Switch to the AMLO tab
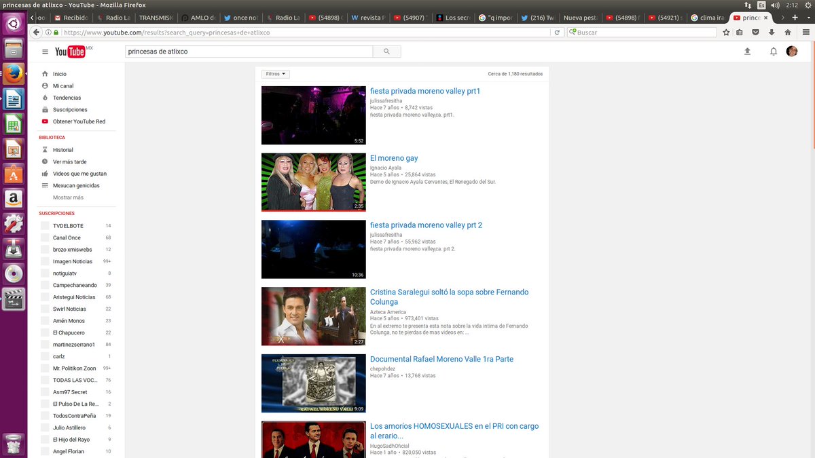The width and height of the screenshot is (815, 458). [x=198, y=18]
